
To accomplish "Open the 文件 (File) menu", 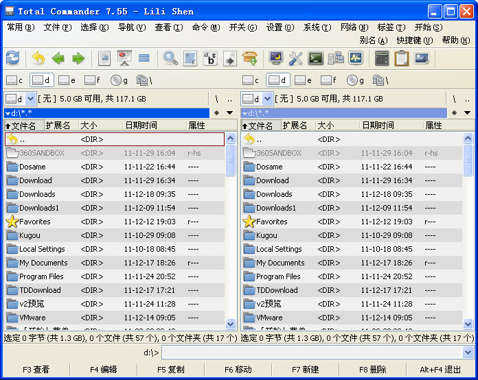I will coord(57,27).
